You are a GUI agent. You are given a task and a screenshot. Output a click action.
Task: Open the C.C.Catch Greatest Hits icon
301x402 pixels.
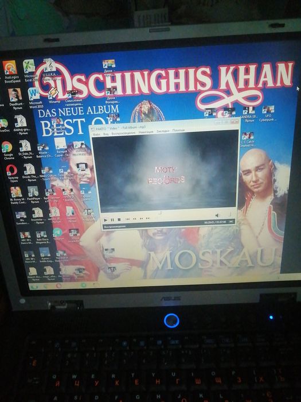(x=248, y=140)
